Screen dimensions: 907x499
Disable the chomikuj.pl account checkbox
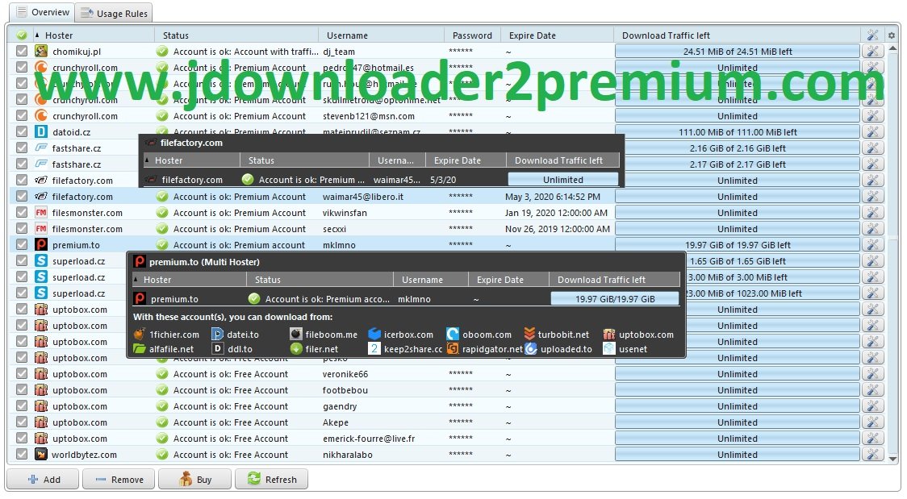tap(22, 52)
